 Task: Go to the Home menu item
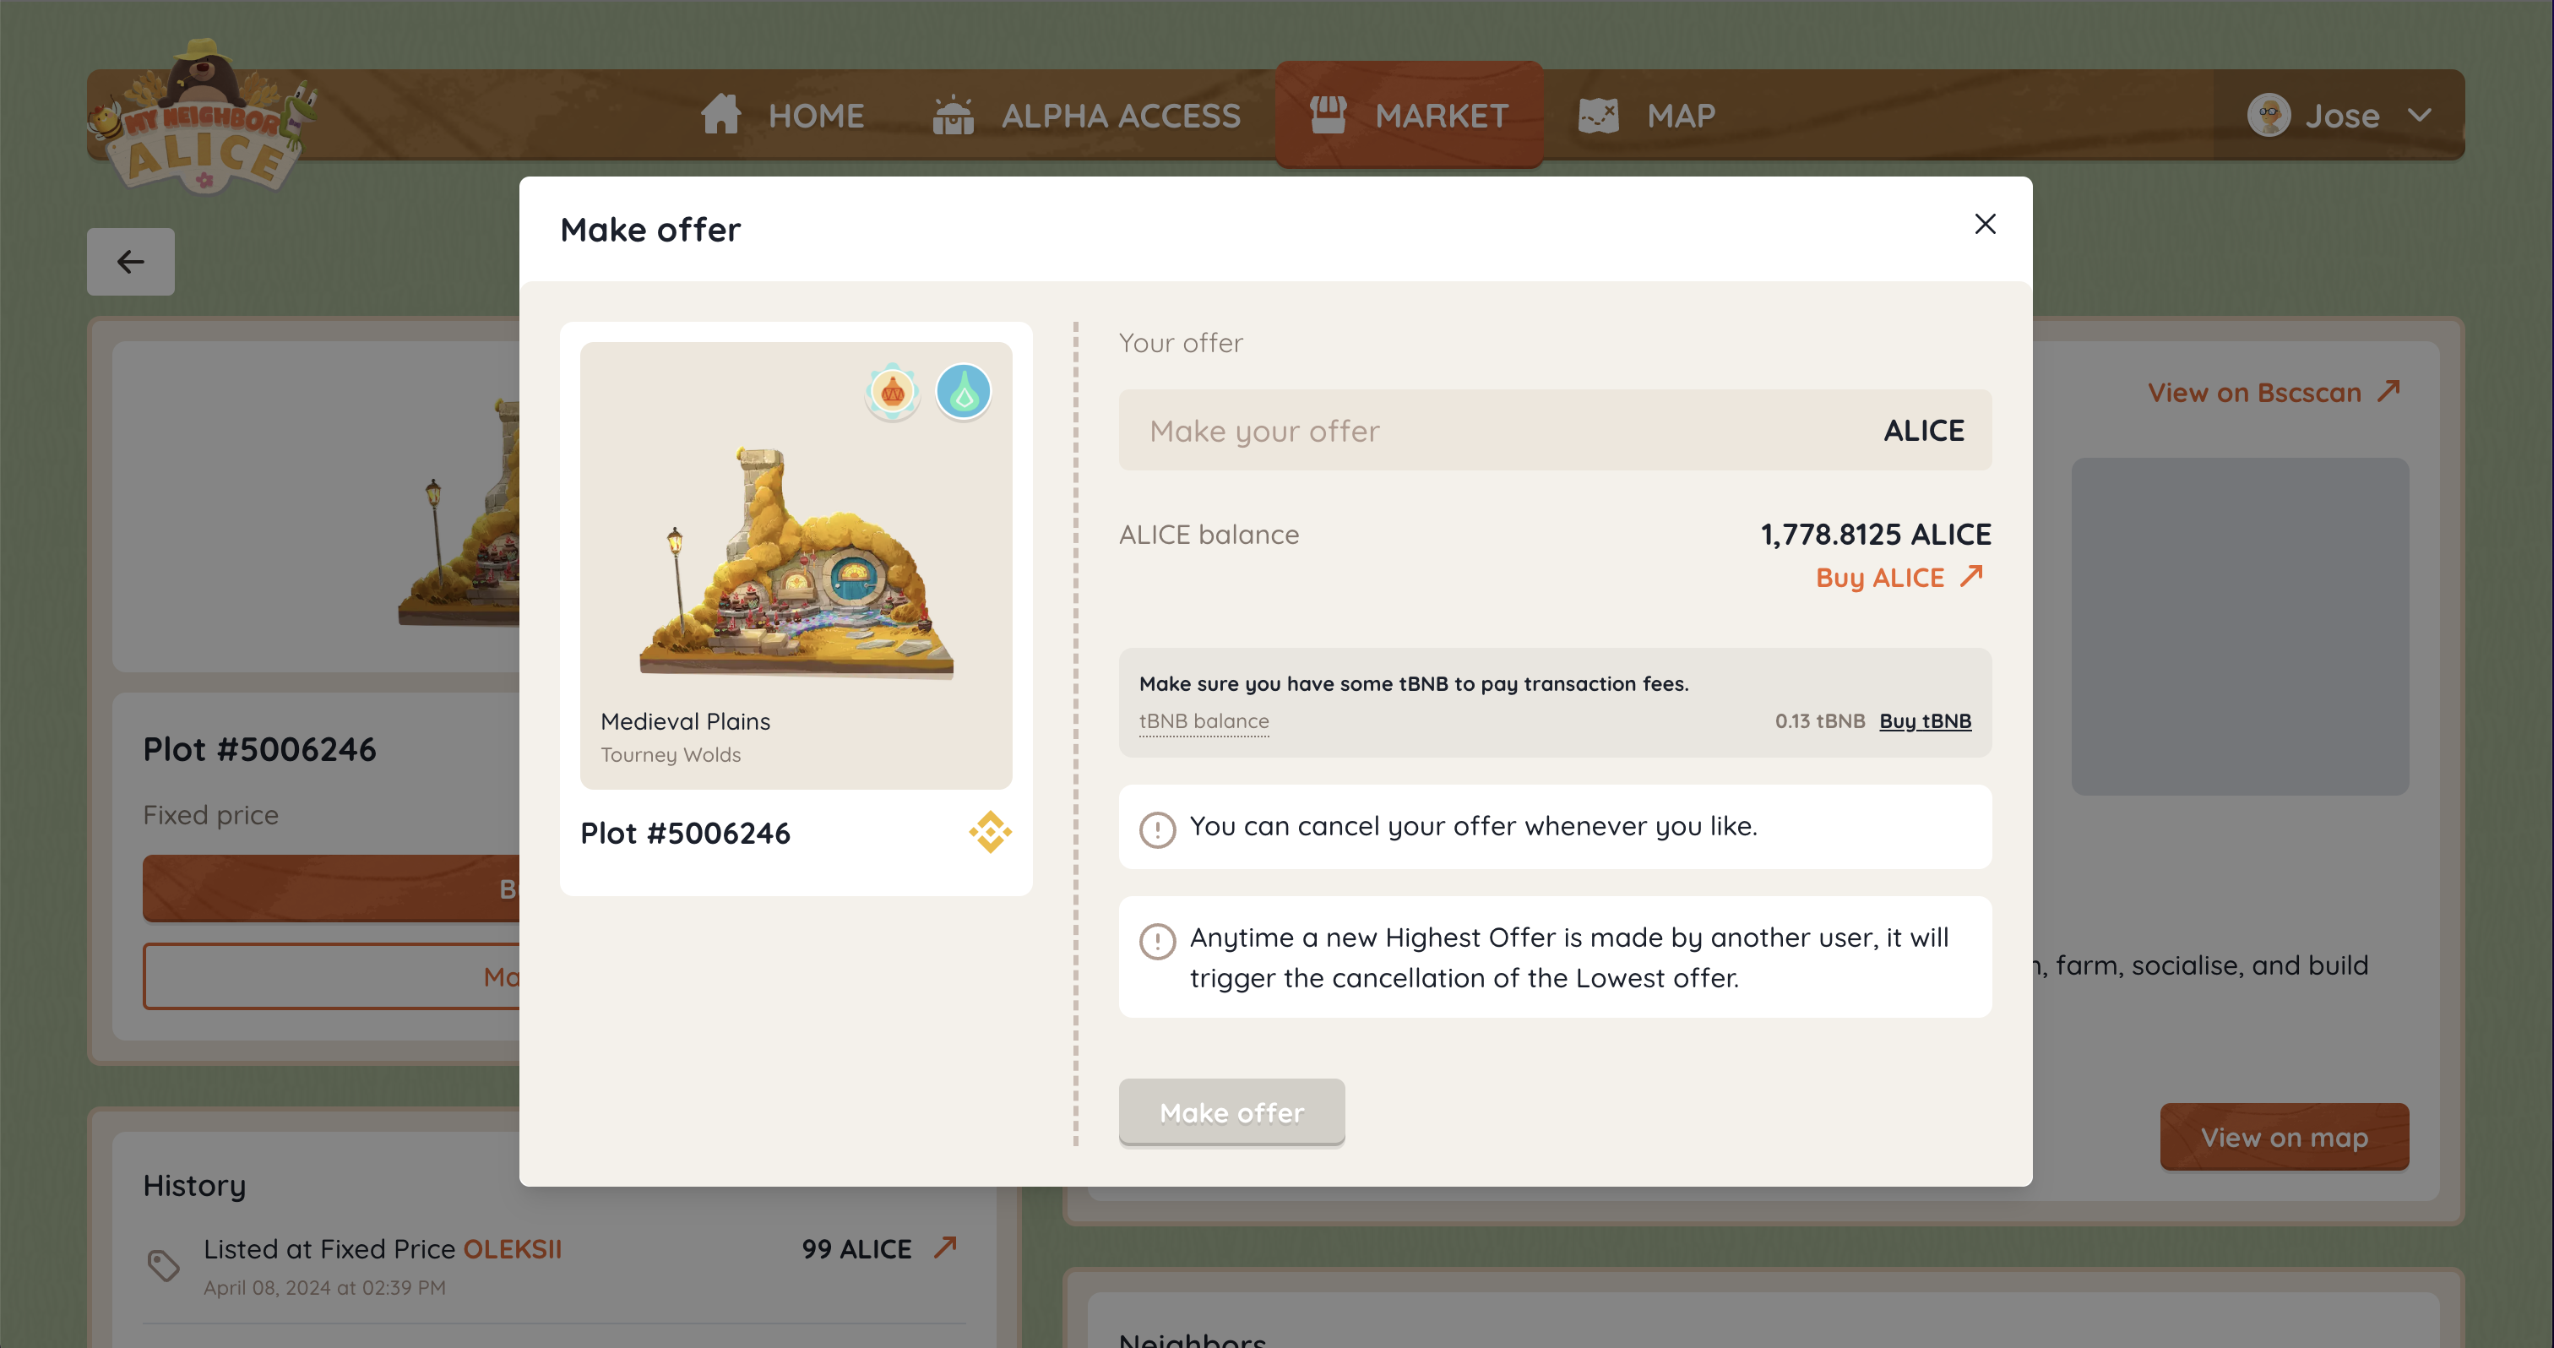(x=782, y=115)
